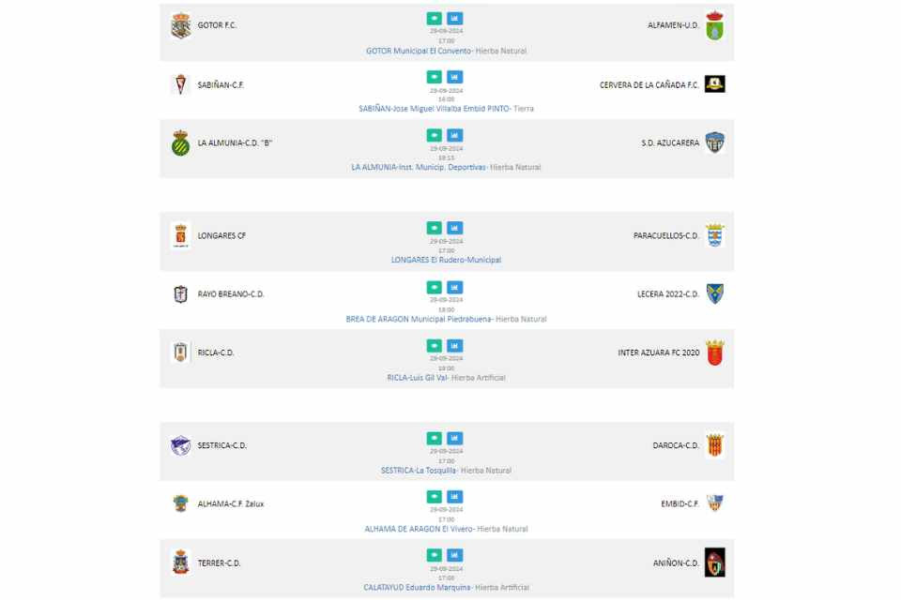The width and height of the screenshot is (901, 600).
Task: Click green eye icon for Longares CF match
Action: coord(435,228)
